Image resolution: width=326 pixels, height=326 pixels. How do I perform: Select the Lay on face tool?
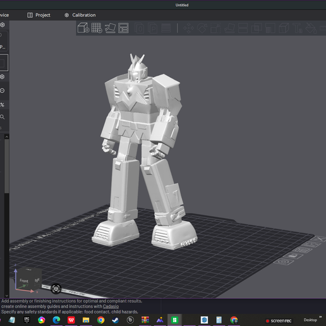229,28
